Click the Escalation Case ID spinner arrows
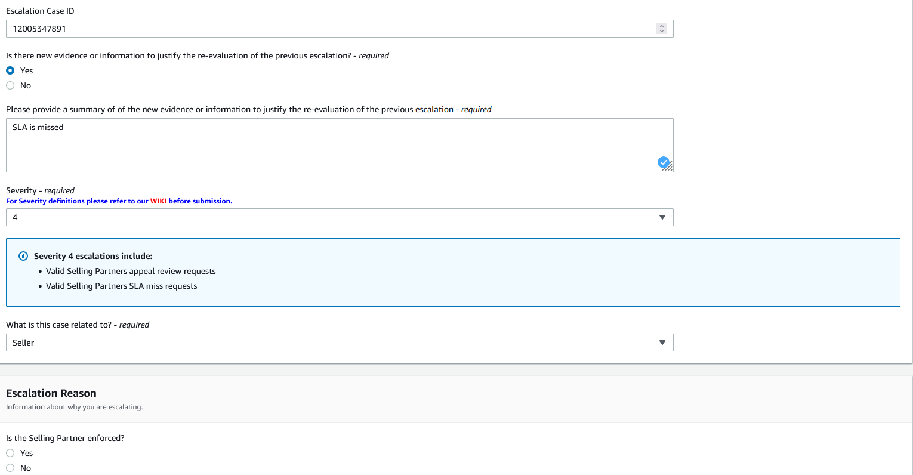Image resolution: width=913 pixels, height=475 pixels. [661, 29]
